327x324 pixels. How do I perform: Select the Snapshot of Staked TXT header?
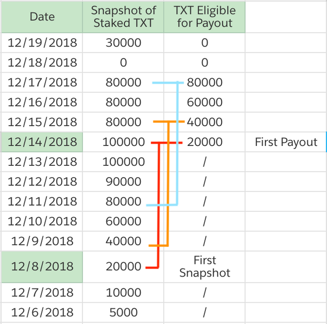123,17
